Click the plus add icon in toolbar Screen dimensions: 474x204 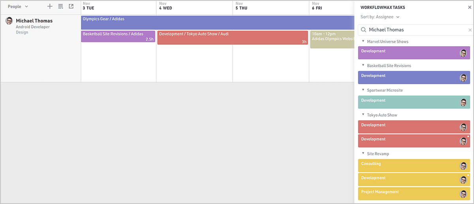click(50, 6)
